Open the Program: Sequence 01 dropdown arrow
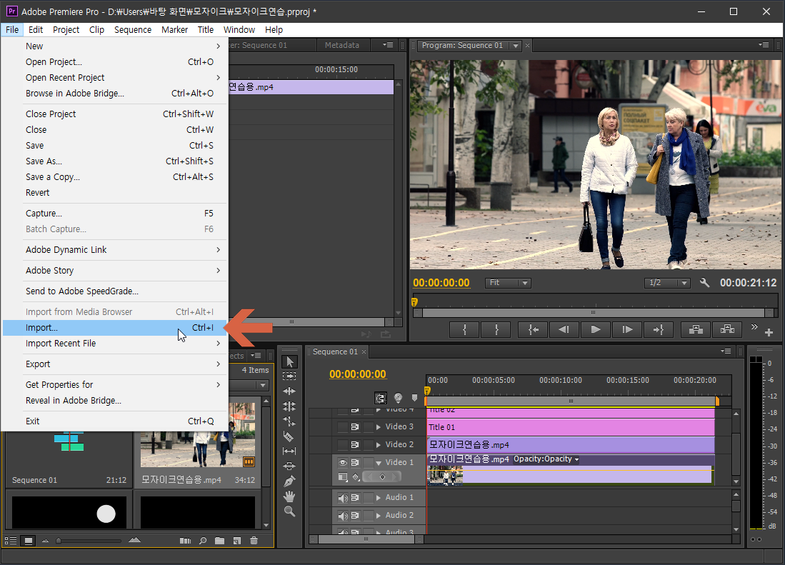The image size is (785, 565). tap(516, 46)
